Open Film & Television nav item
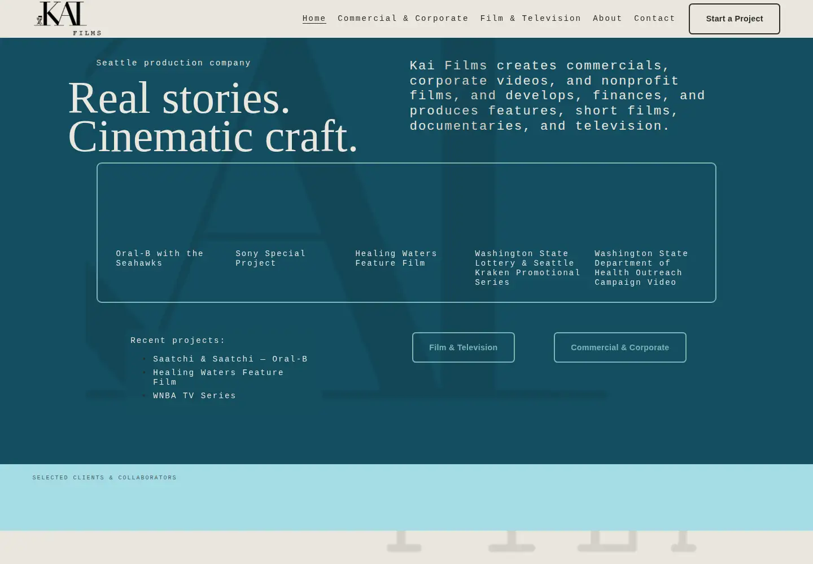This screenshot has width=813, height=564. point(531,19)
